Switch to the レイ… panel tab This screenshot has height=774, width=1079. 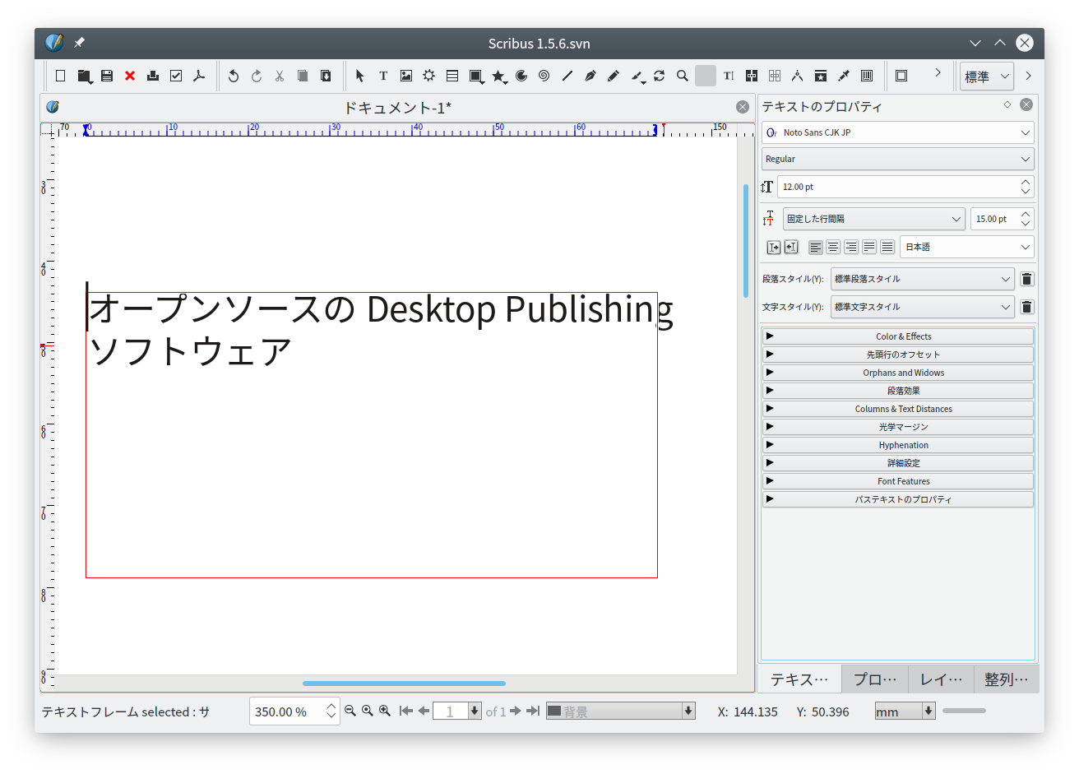941,679
